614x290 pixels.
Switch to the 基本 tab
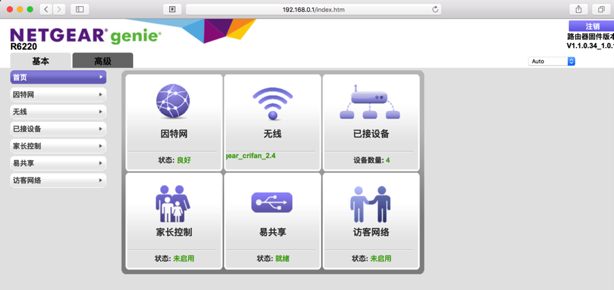(x=40, y=61)
